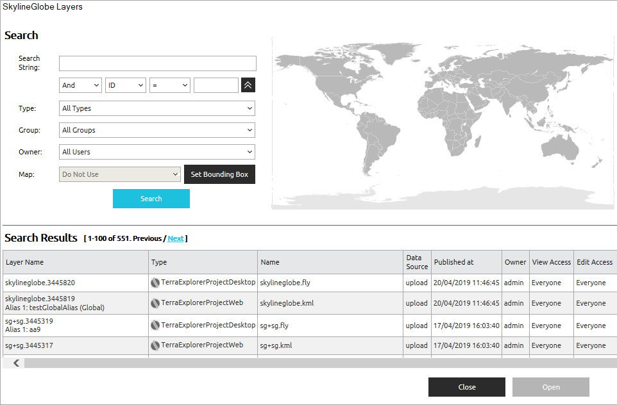Click TerraExplorer icon in skylineglobe.3445819 row
Viewport: 617px width, 405px height.
[155, 303]
